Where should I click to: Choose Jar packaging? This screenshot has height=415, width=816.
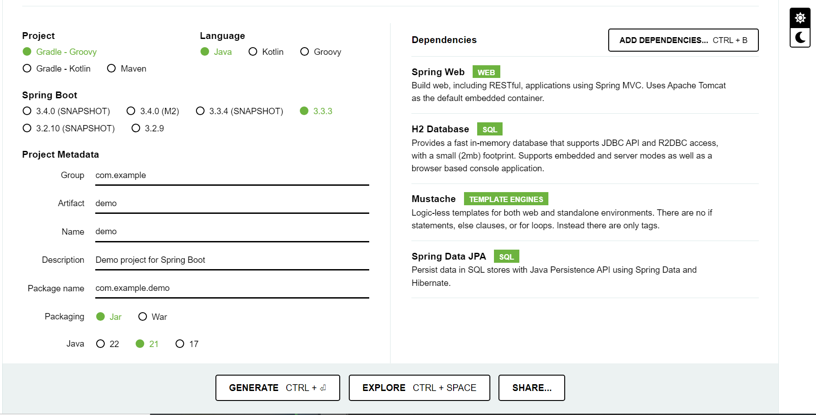pos(109,317)
